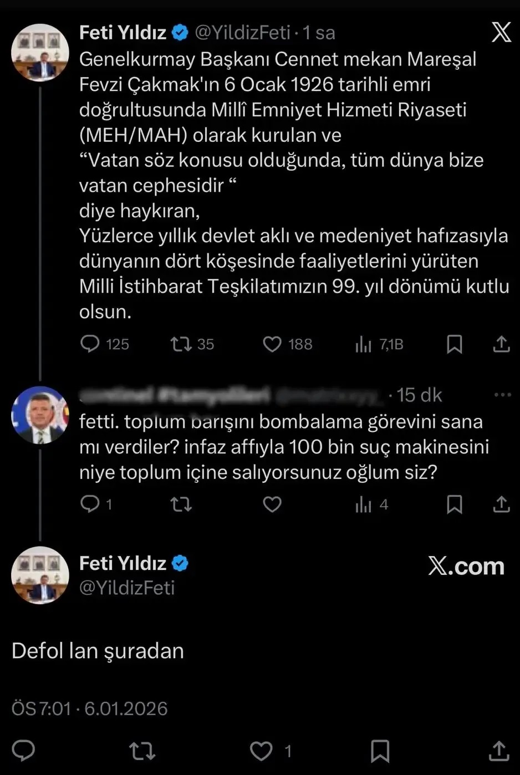
Task: Bookmark the 'fetti. toplum barışını' comment
Action: click(x=454, y=504)
